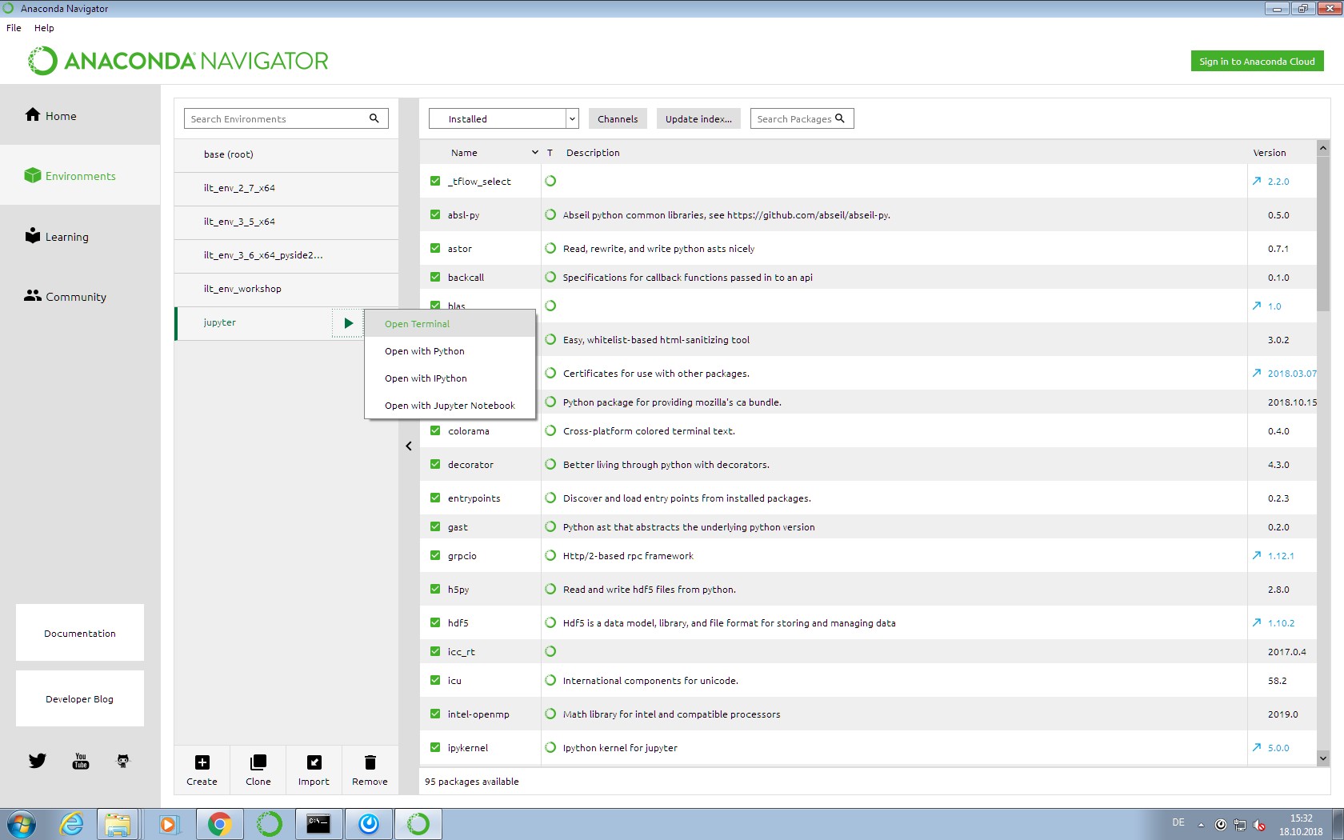Image resolution: width=1344 pixels, height=840 pixels.
Task: Click the package list vertical scrollbar
Action: click(x=1323, y=234)
